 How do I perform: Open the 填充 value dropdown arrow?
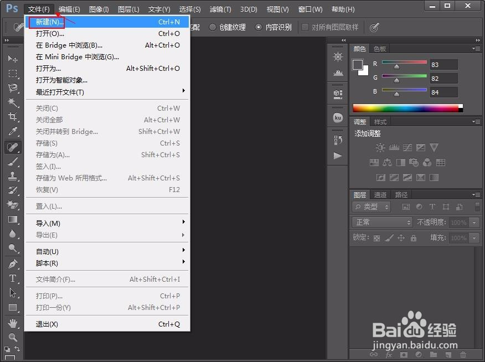(x=474, y=237)
